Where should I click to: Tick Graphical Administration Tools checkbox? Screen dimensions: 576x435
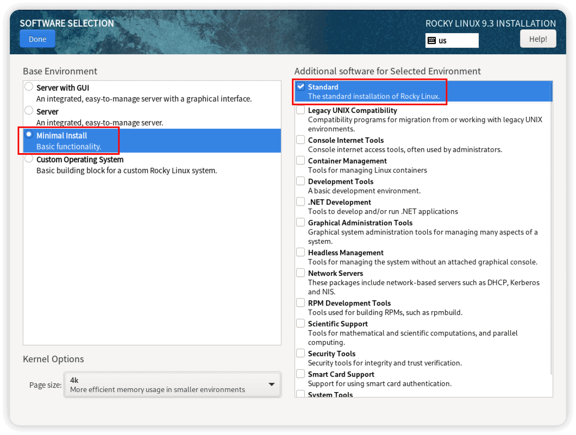(x=300, y=223)
